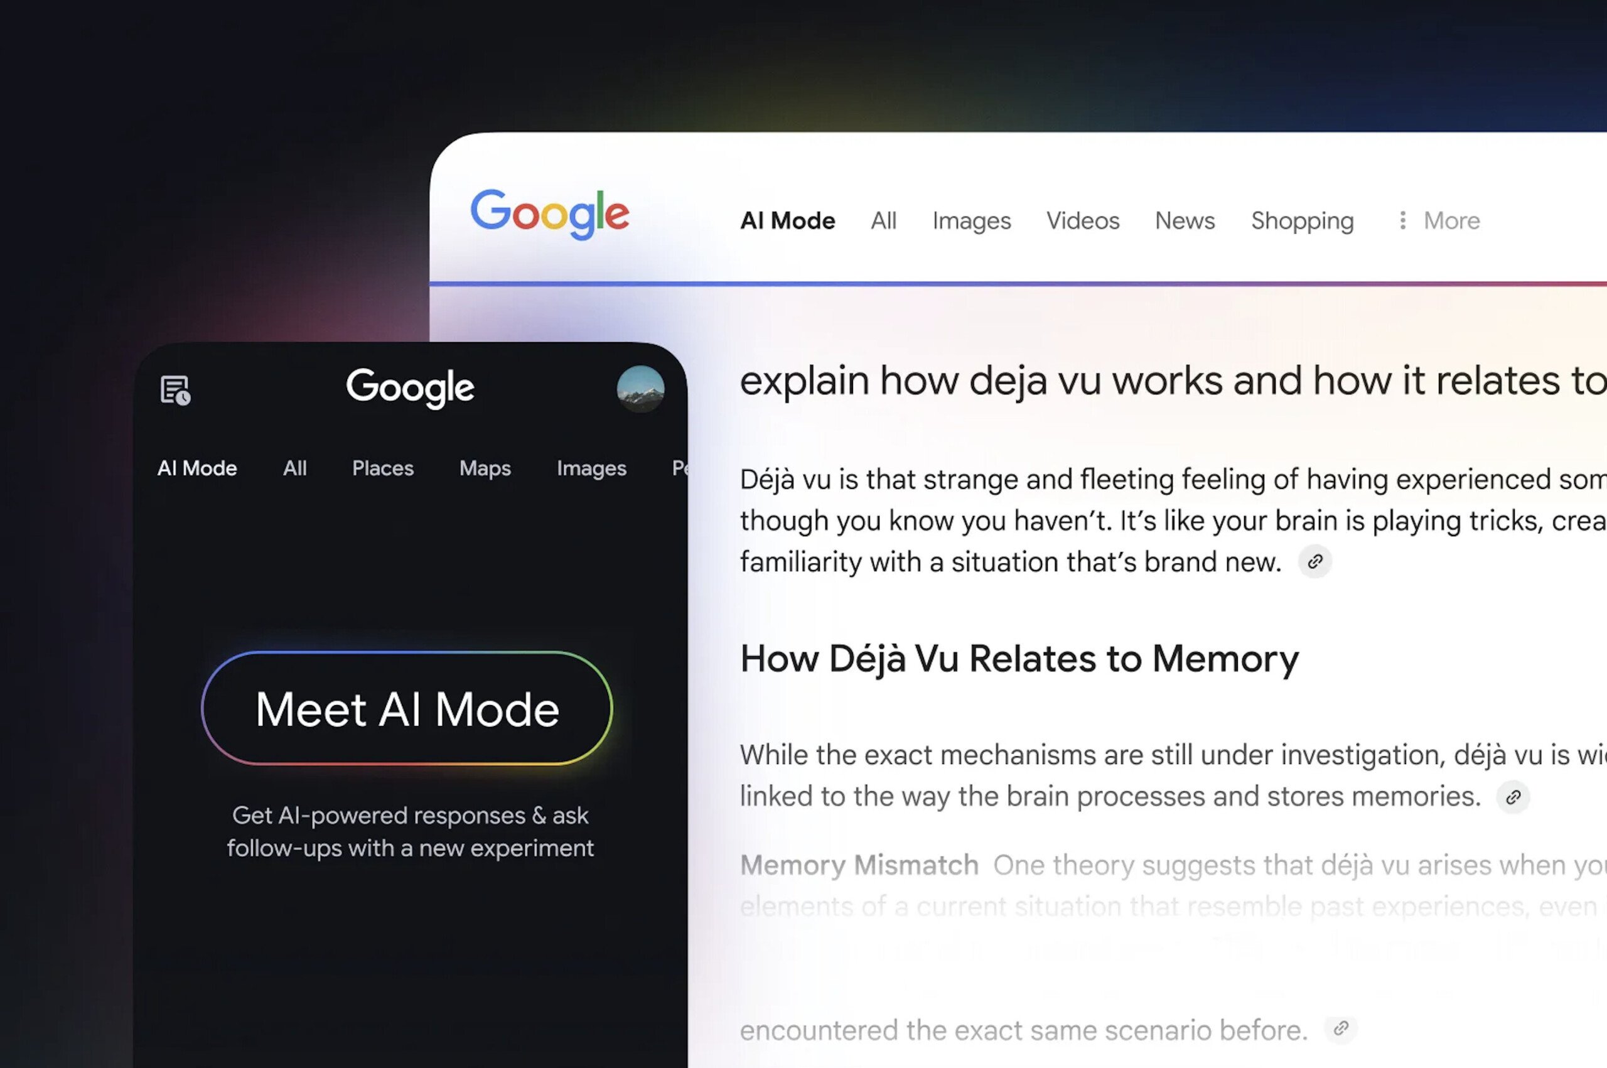
Task: Select Shopping tab in desktop Google search
Action: point(1302,219)
